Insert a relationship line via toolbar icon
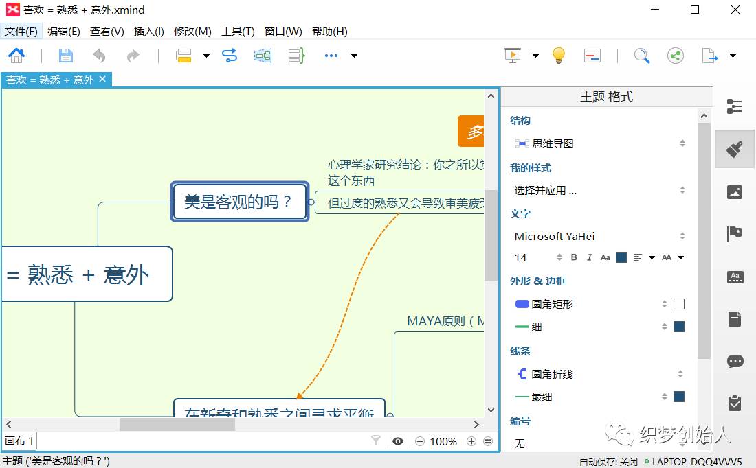Screen dimensions: 756x468 point(230,56)
